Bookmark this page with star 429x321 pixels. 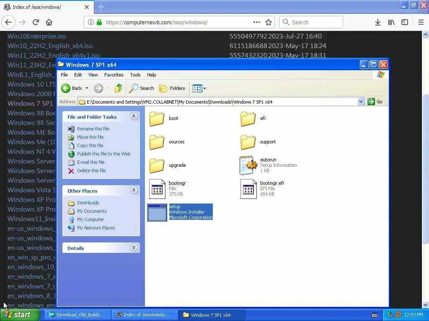(269, 23)
